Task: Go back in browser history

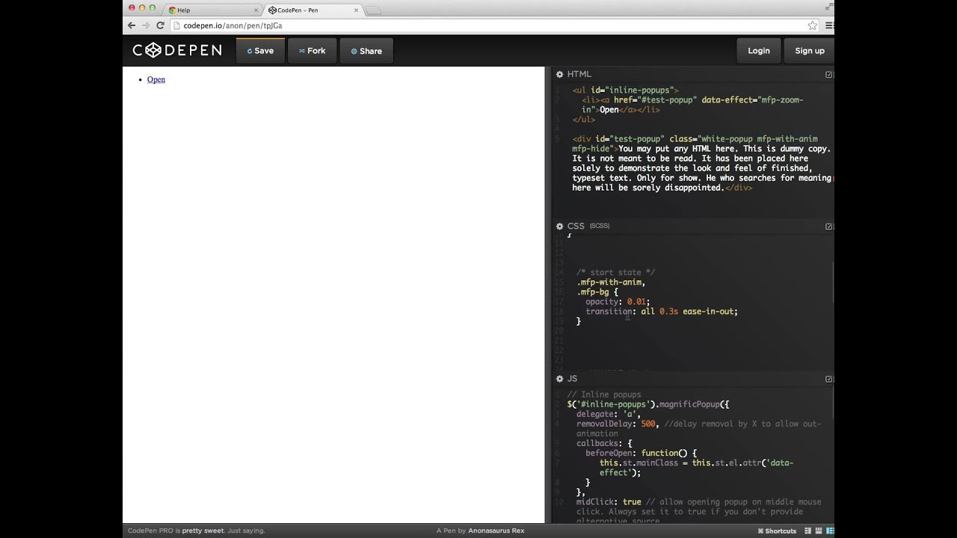Action: click(x=132, y=25)
